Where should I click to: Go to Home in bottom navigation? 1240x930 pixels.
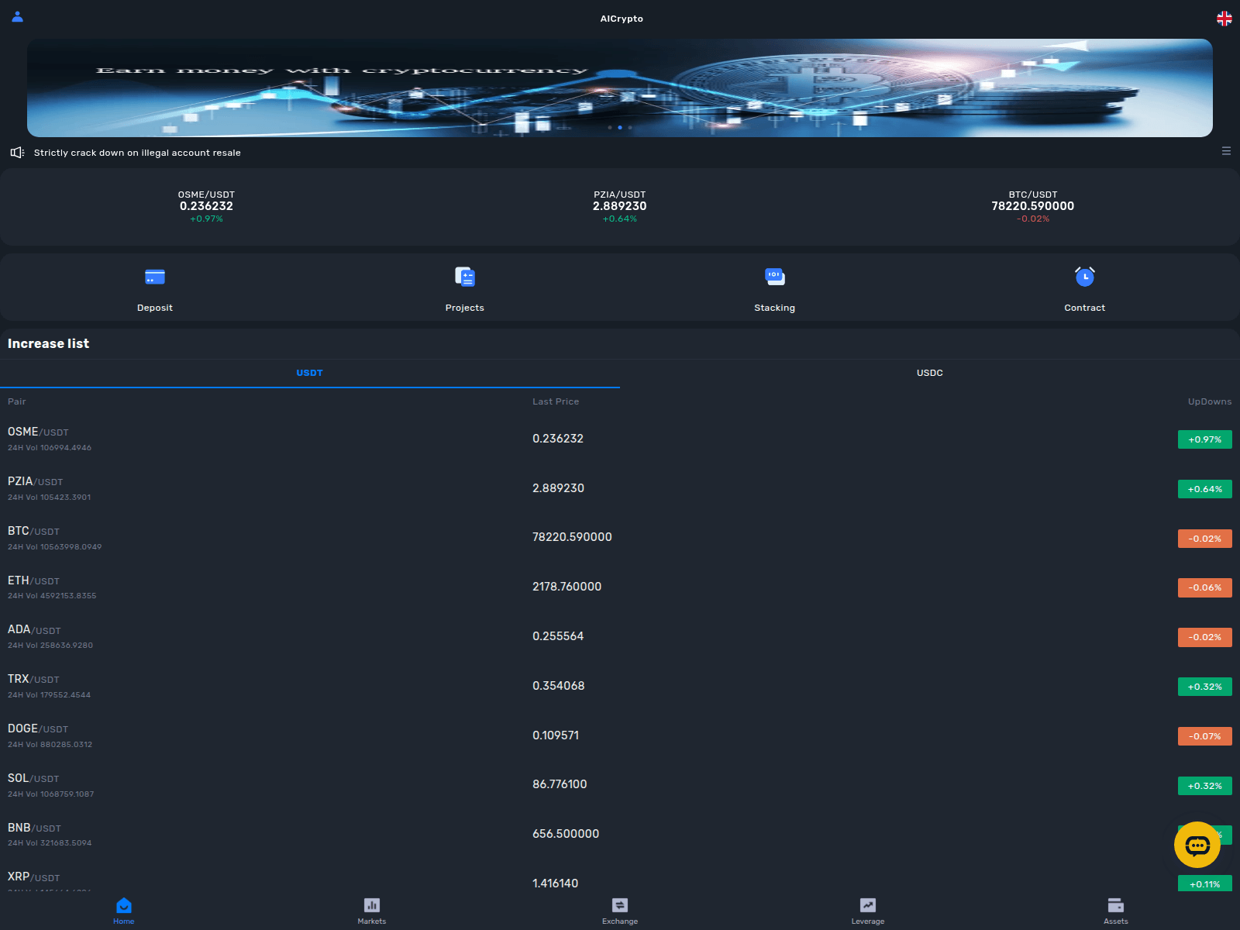pyautogui.click(x=124, y=911)
